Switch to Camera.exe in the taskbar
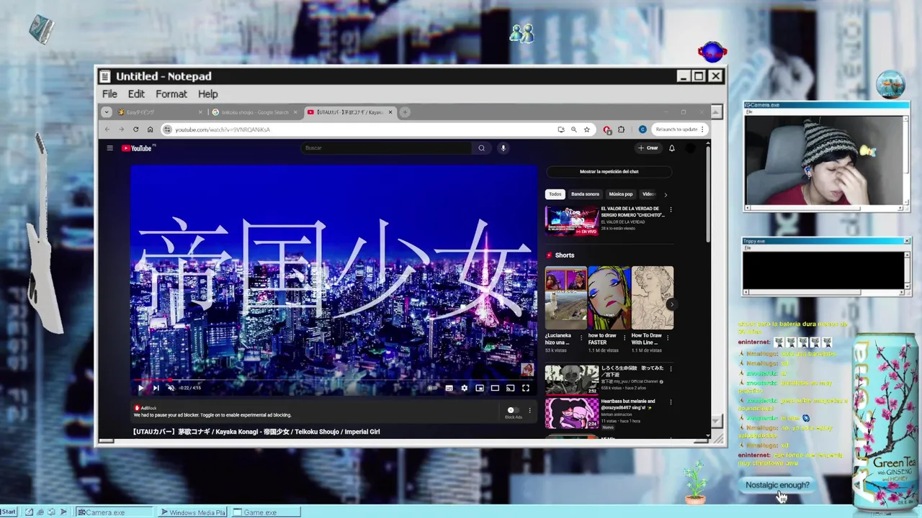 115,512
